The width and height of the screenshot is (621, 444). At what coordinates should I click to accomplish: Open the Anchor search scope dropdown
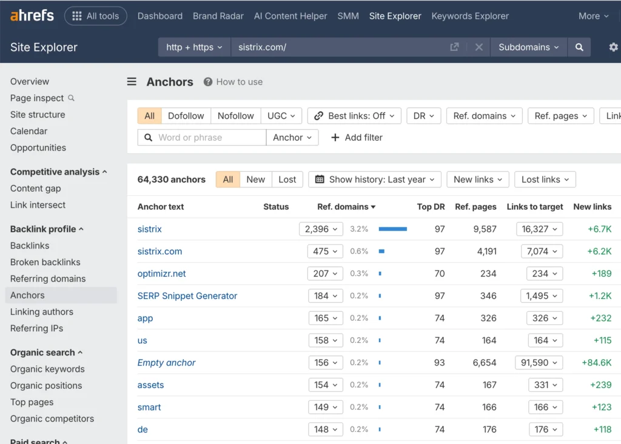292,138
